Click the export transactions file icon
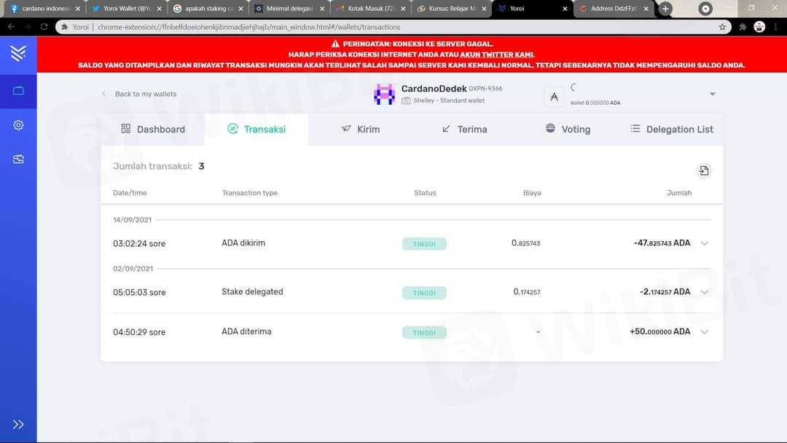Viewport: 787px width, 443px height. coord(703,170)
